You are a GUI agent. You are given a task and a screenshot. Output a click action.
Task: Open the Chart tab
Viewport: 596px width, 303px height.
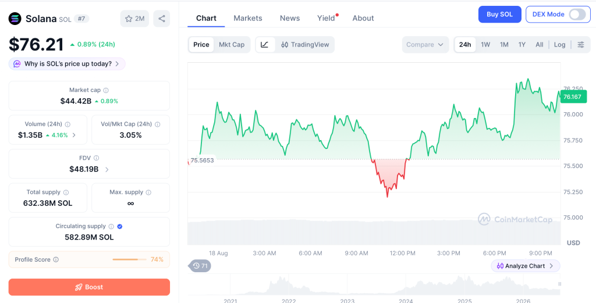[x=206, y=18]
